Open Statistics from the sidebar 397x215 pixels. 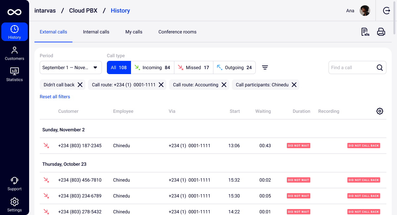(15, 75)
